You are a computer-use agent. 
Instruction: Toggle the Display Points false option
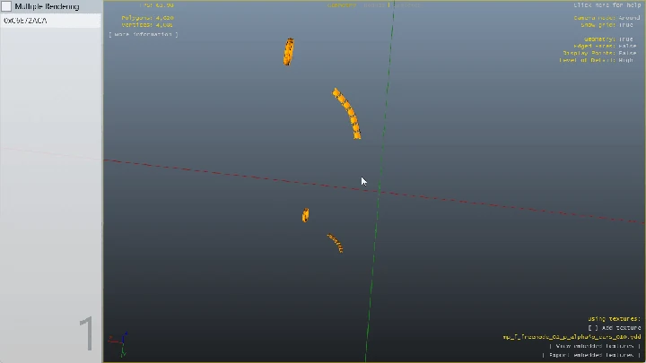[x=600, y=53]
